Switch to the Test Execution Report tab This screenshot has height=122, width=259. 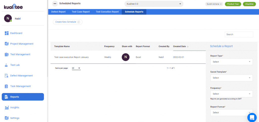107,12
